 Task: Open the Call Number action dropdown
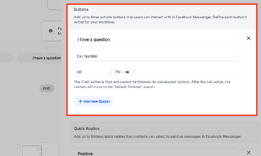coord(157,56)
